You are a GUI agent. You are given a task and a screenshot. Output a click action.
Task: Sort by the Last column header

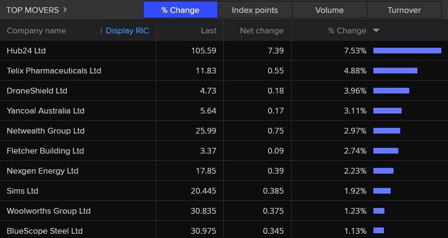(208, 31)
